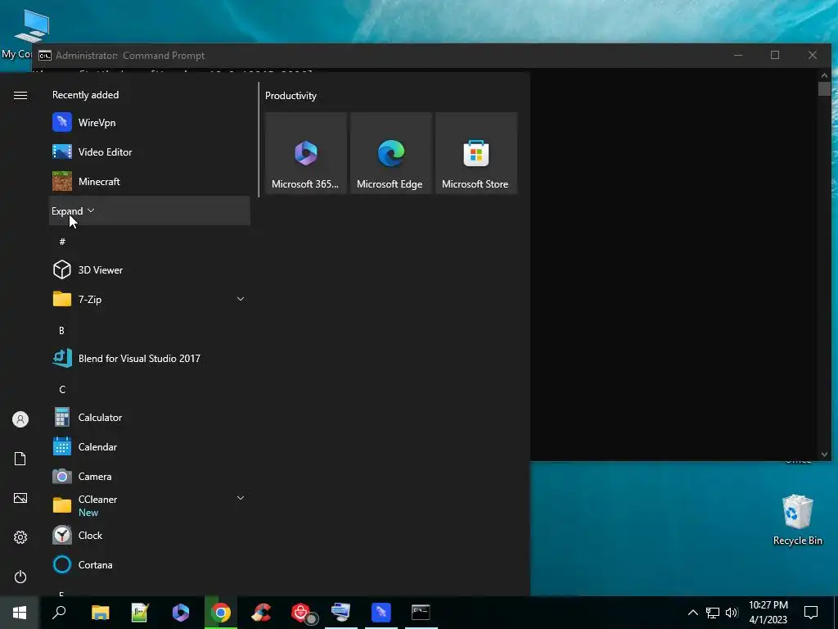Expand the 7-Zip folder chevron
The height and width of the screenshot is (629, 838).
click(x=241, y=299)
